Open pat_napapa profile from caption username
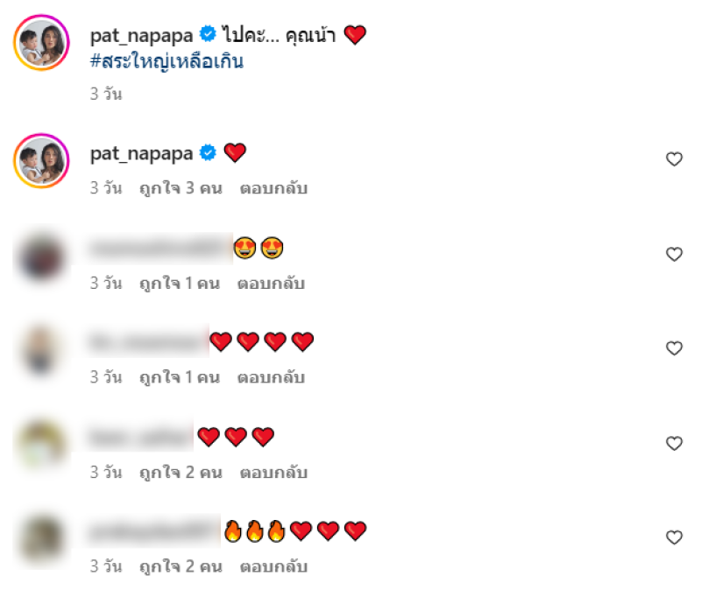701x597 pixels. pos(141,35)
